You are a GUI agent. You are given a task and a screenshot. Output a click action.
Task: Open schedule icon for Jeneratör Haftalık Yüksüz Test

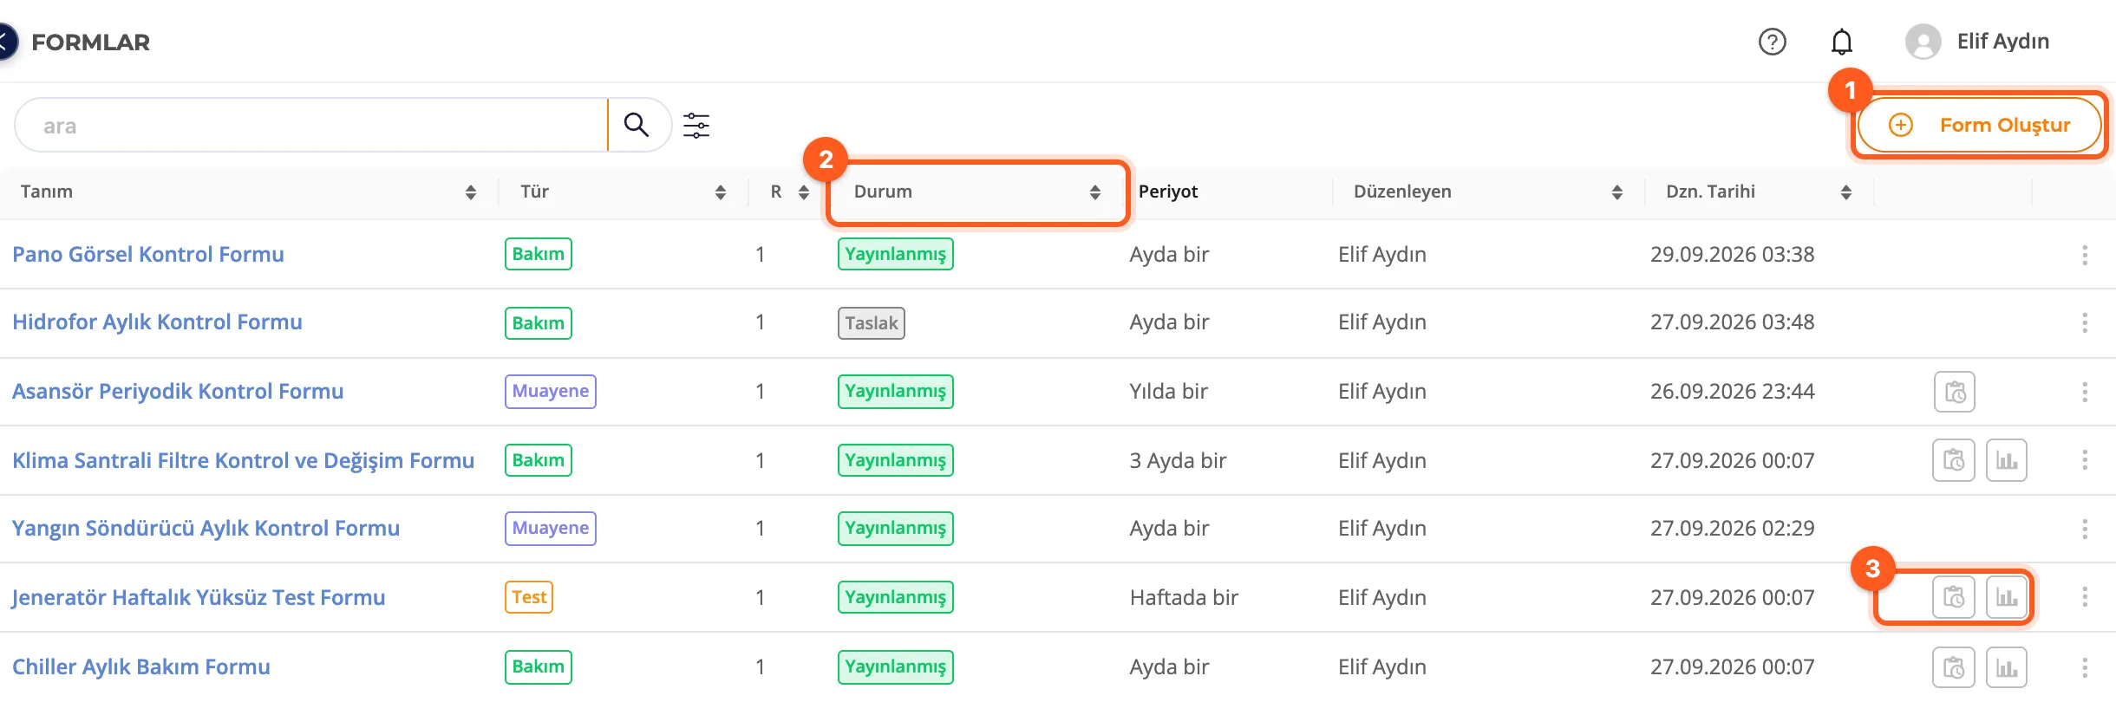point(1954,597)
